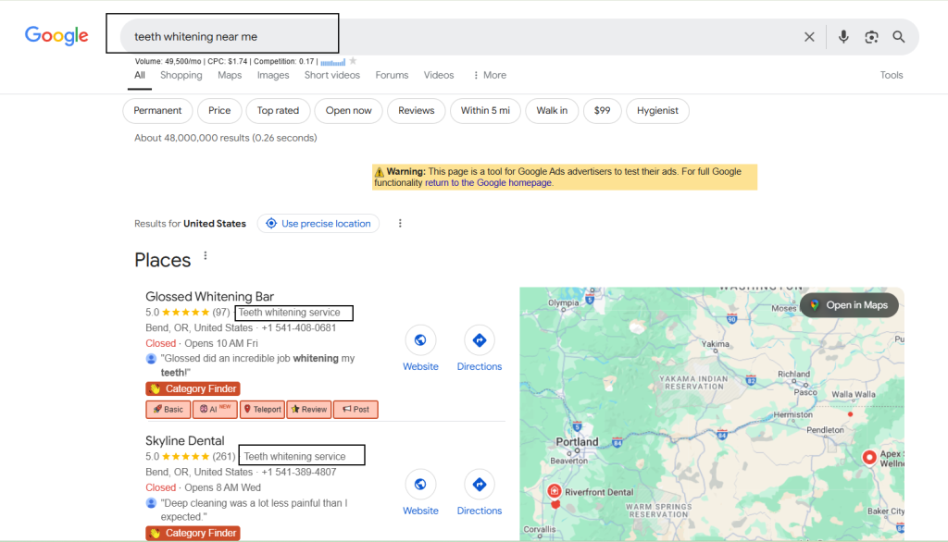Switch to the Videos tab
The width and height of the screenshot is (948, 542).
click(438, 75)
